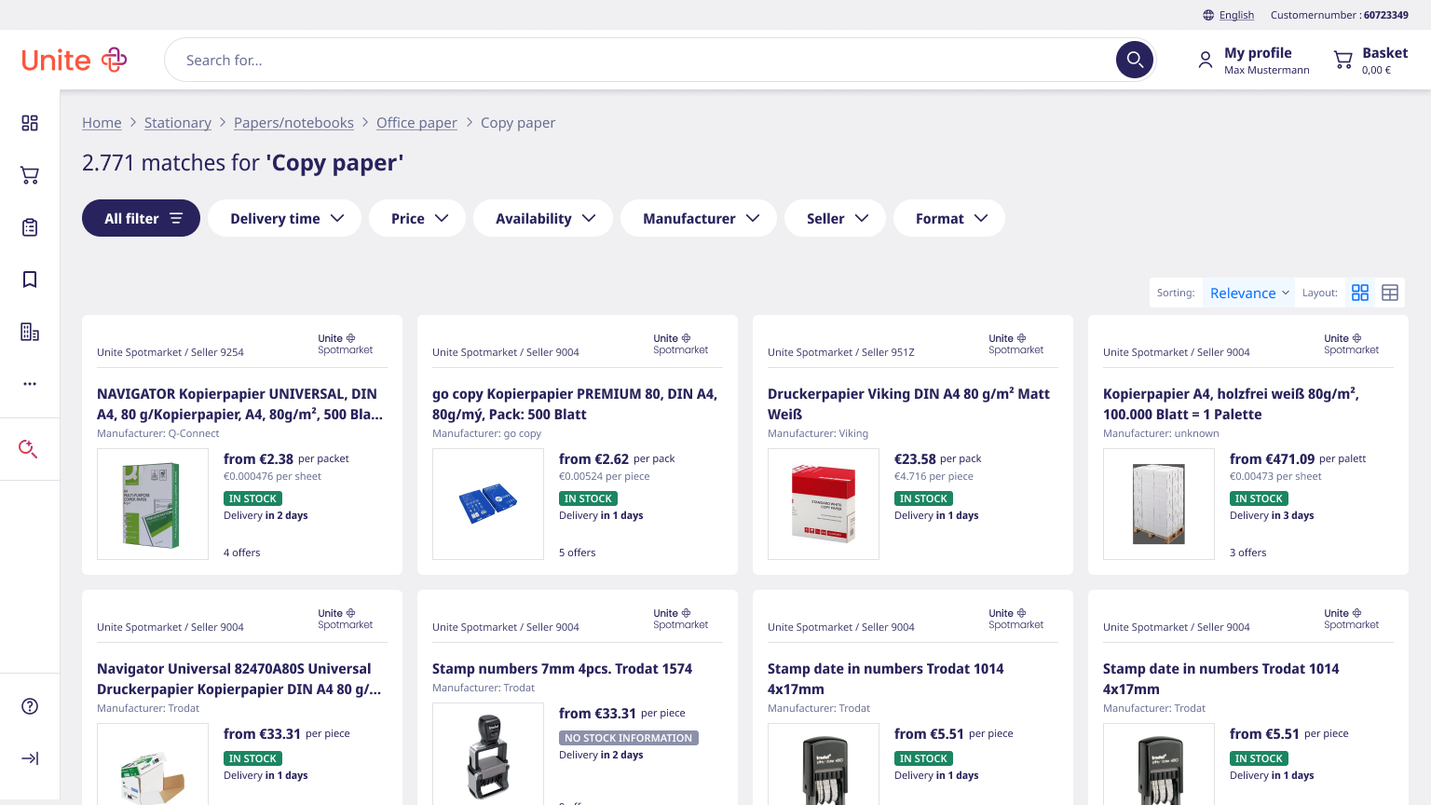Click '5 offers' on go copy card
The width and height of the screenshot is (1431, 805).
point(578,553)
